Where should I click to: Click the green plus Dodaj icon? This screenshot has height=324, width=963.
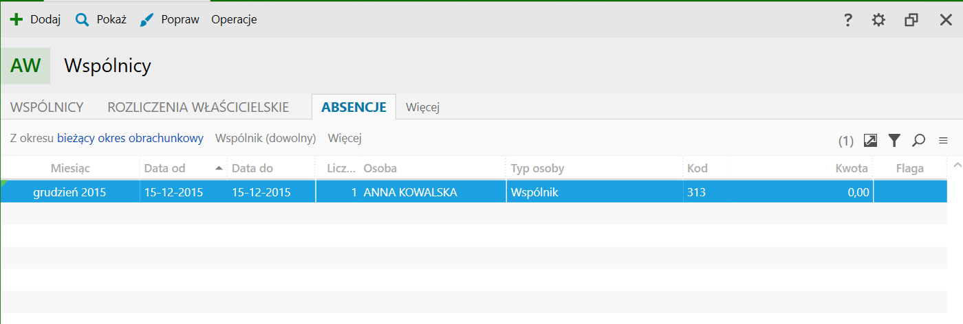[16, 20]
